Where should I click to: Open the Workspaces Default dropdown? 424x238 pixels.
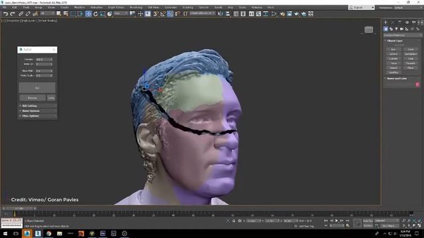pos(409,7)
